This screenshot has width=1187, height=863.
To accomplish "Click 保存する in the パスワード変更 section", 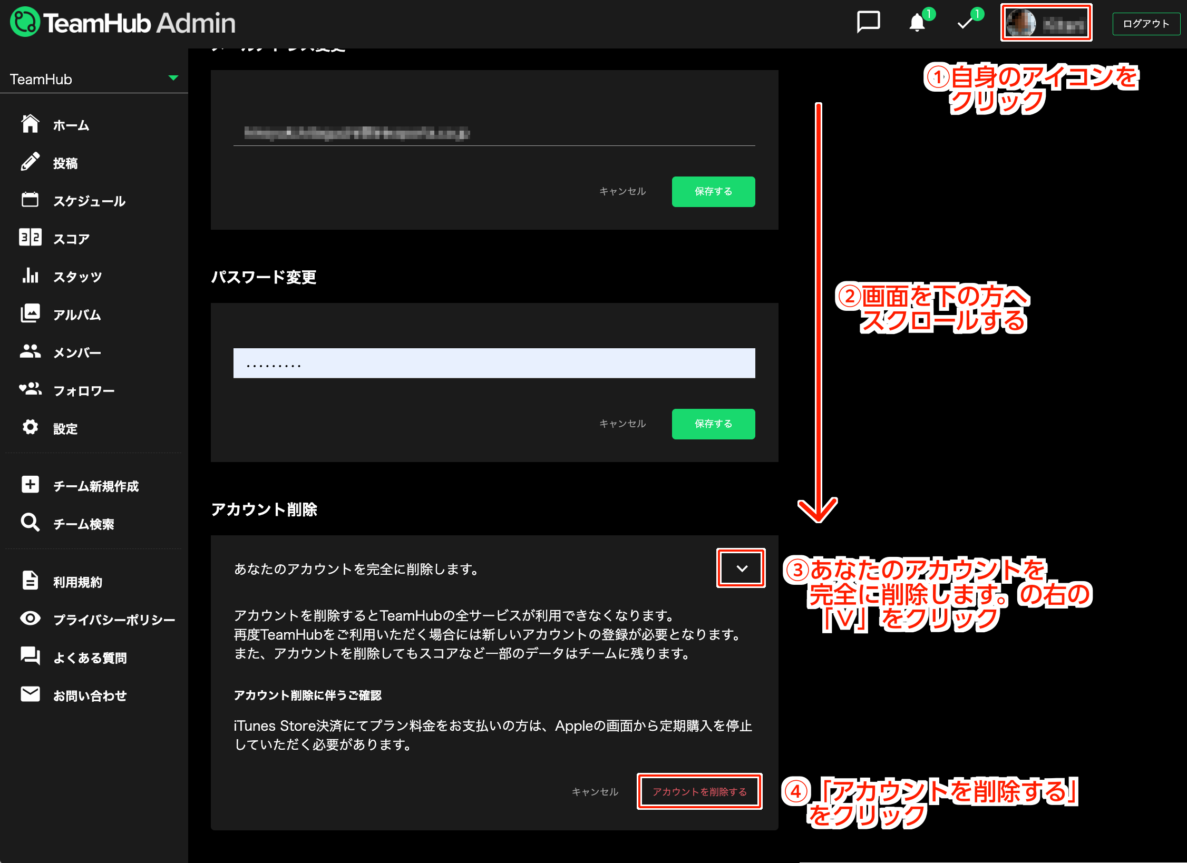I will pyautogui.click(x=713, y=424).
